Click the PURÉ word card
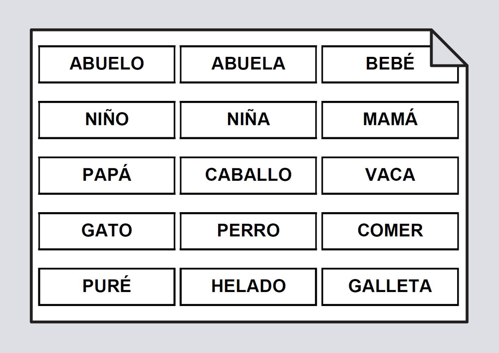The image size is (499, 353). click(107, 287)
